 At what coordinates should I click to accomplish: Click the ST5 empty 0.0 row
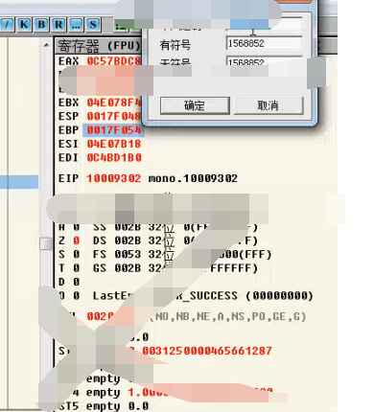click(104, 406)
